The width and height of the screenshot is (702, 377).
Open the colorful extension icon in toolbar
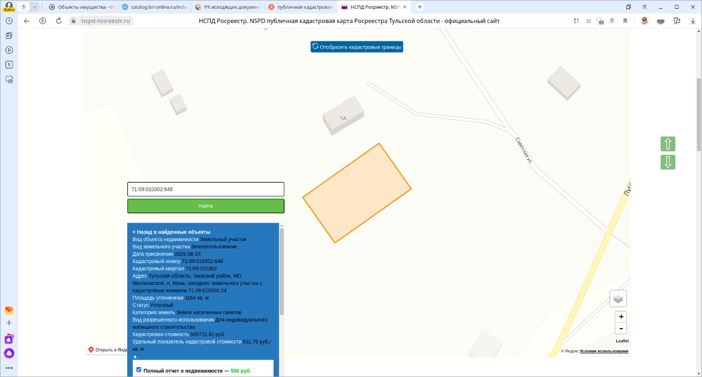(x=644, y=21)
